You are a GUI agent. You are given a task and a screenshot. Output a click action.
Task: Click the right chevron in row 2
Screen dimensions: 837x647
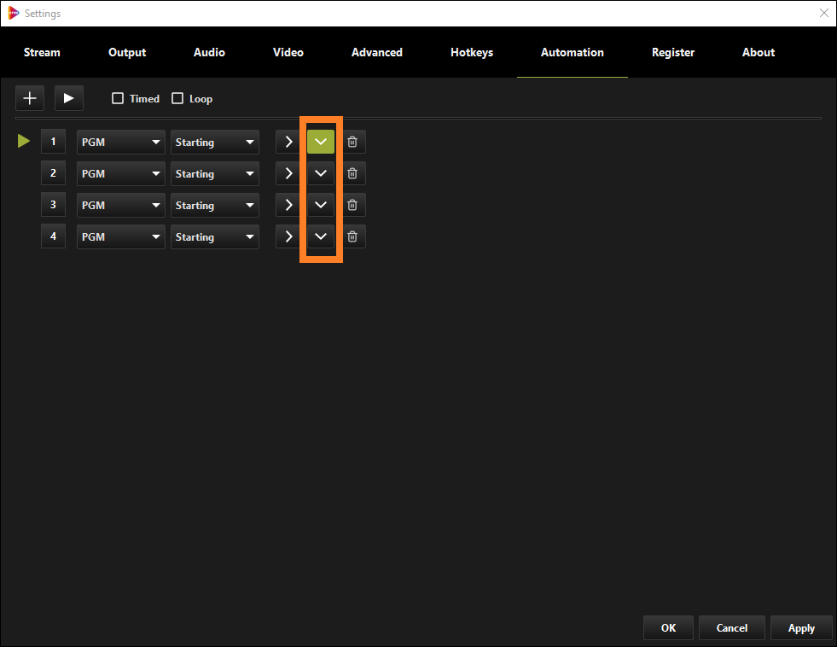(288, 173)
